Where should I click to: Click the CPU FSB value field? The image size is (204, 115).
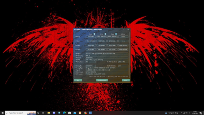coord(107,60)
